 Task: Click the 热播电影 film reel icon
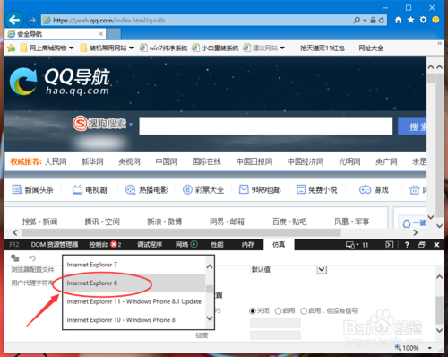pyautogui.click(x=130, y=189)
